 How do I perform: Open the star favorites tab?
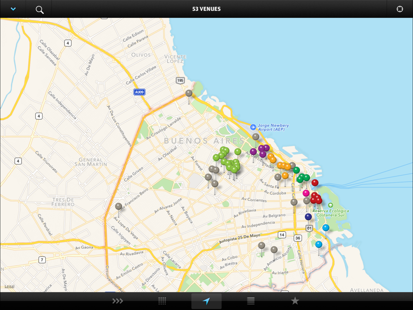coord(295,300)
